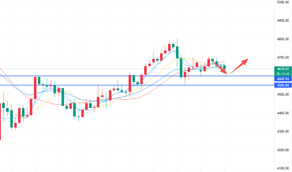Click the 4639.01 current price label
This screenshot has height=172, width=292.
pos(283,69)
